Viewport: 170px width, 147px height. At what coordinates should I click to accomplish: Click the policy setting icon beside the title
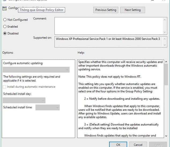pyautogui.click(x=4, y=8)
